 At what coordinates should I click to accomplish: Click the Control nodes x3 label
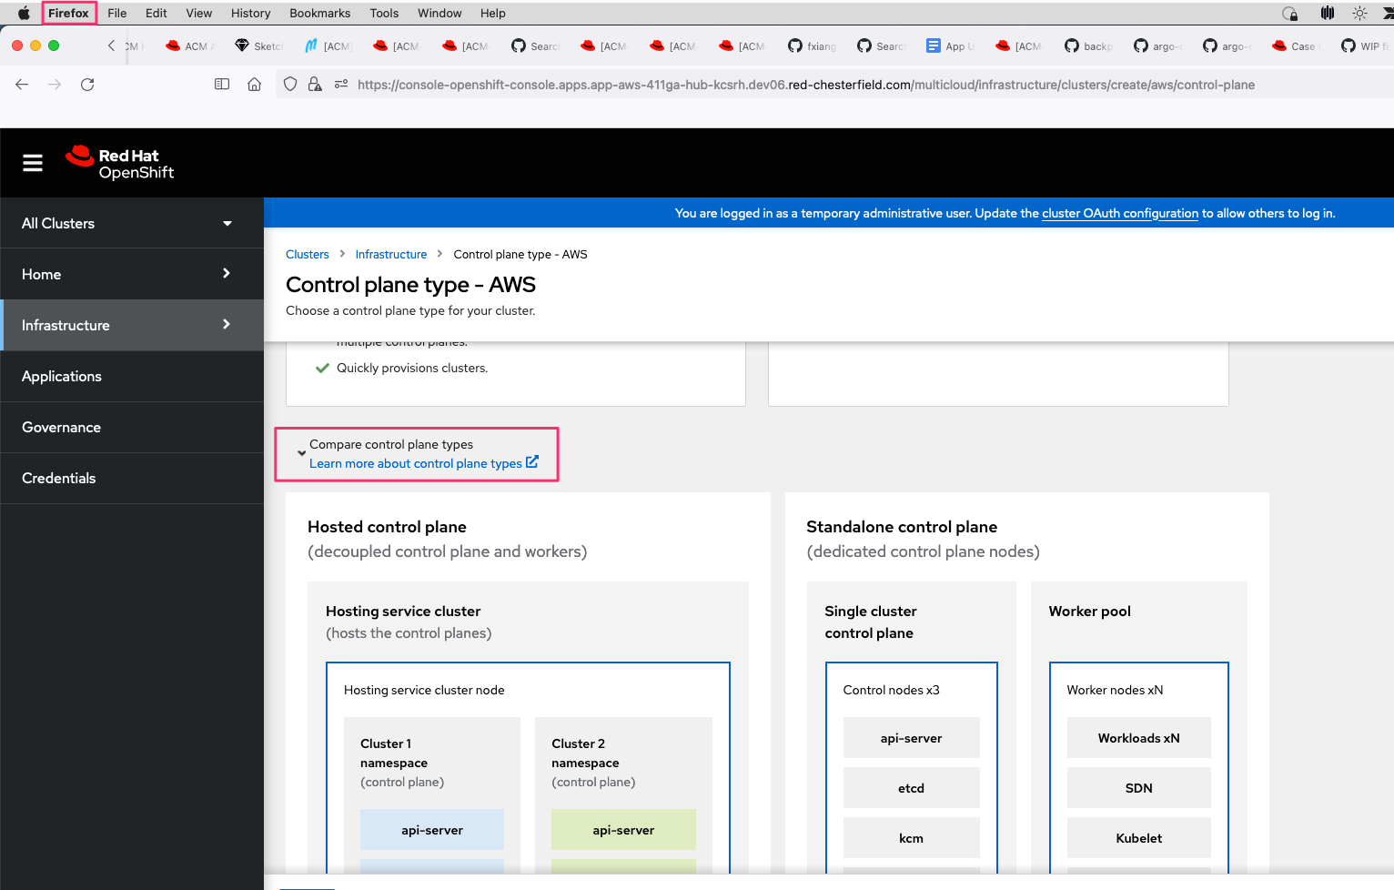[892, 690]
